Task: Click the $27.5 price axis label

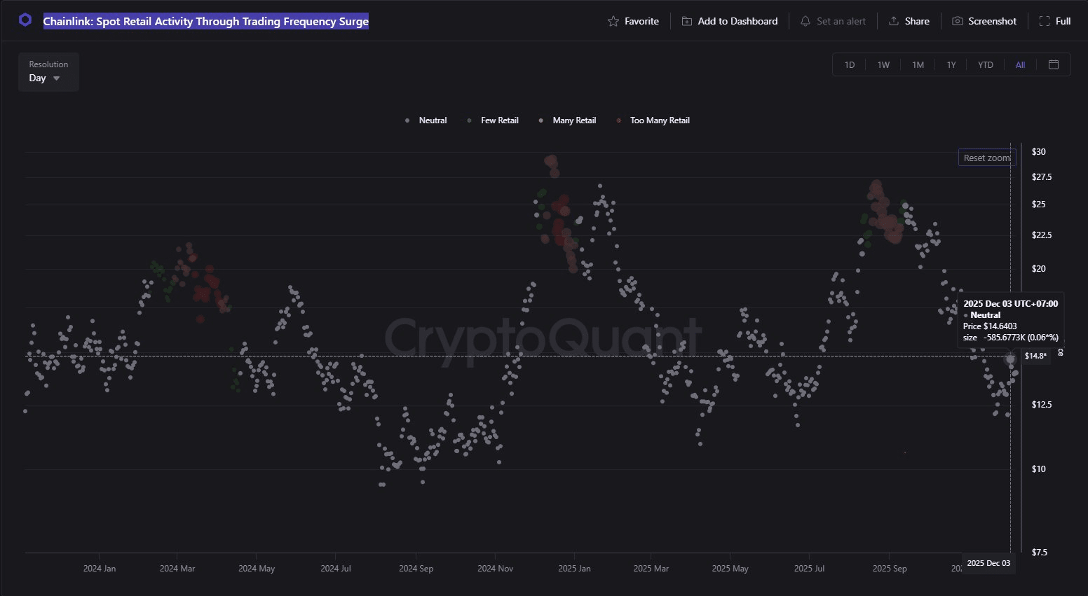Action: point(1042,177)
